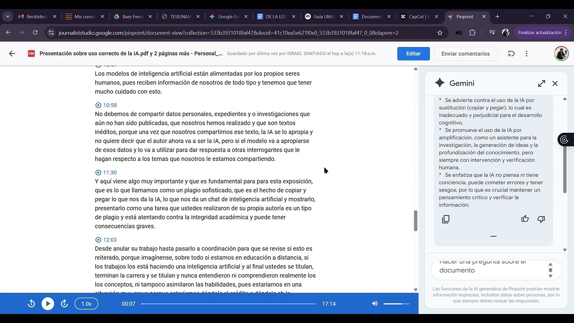
Task: Reload the page
Action: click(35, 33)
